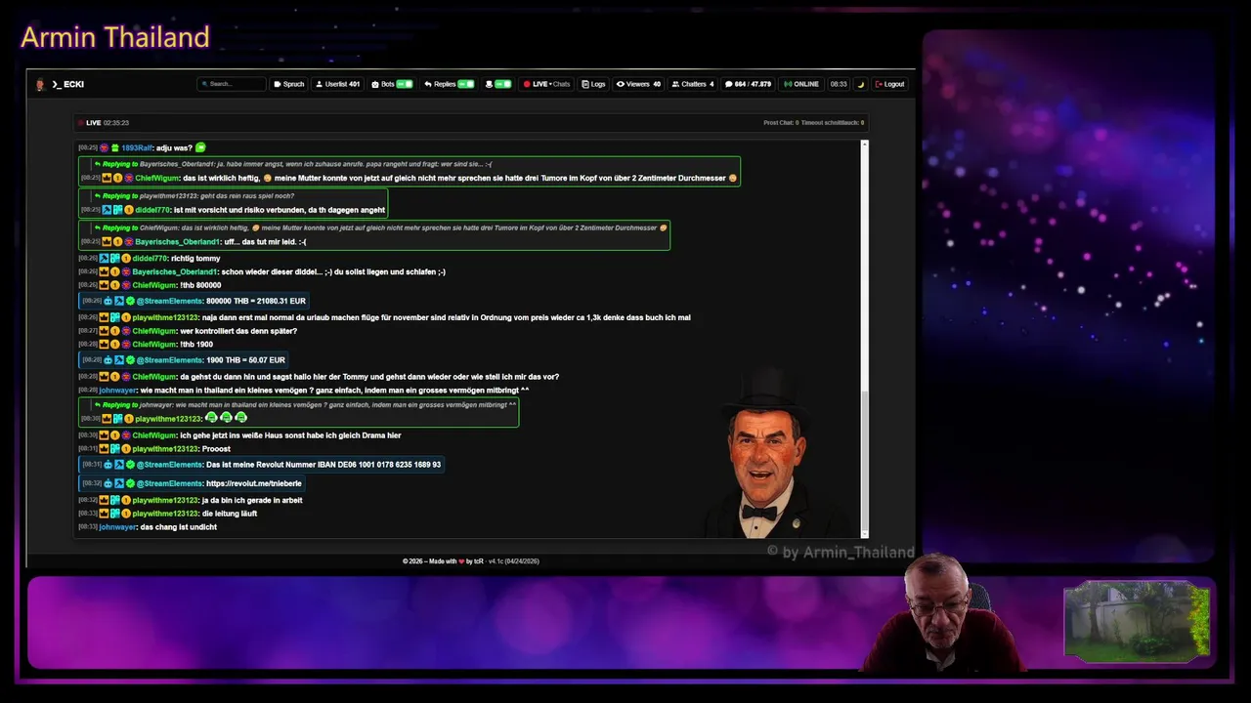Open the Userlist 401 panel
Image resolution: width=1251 pixels, height=703 pixels.
338,84
